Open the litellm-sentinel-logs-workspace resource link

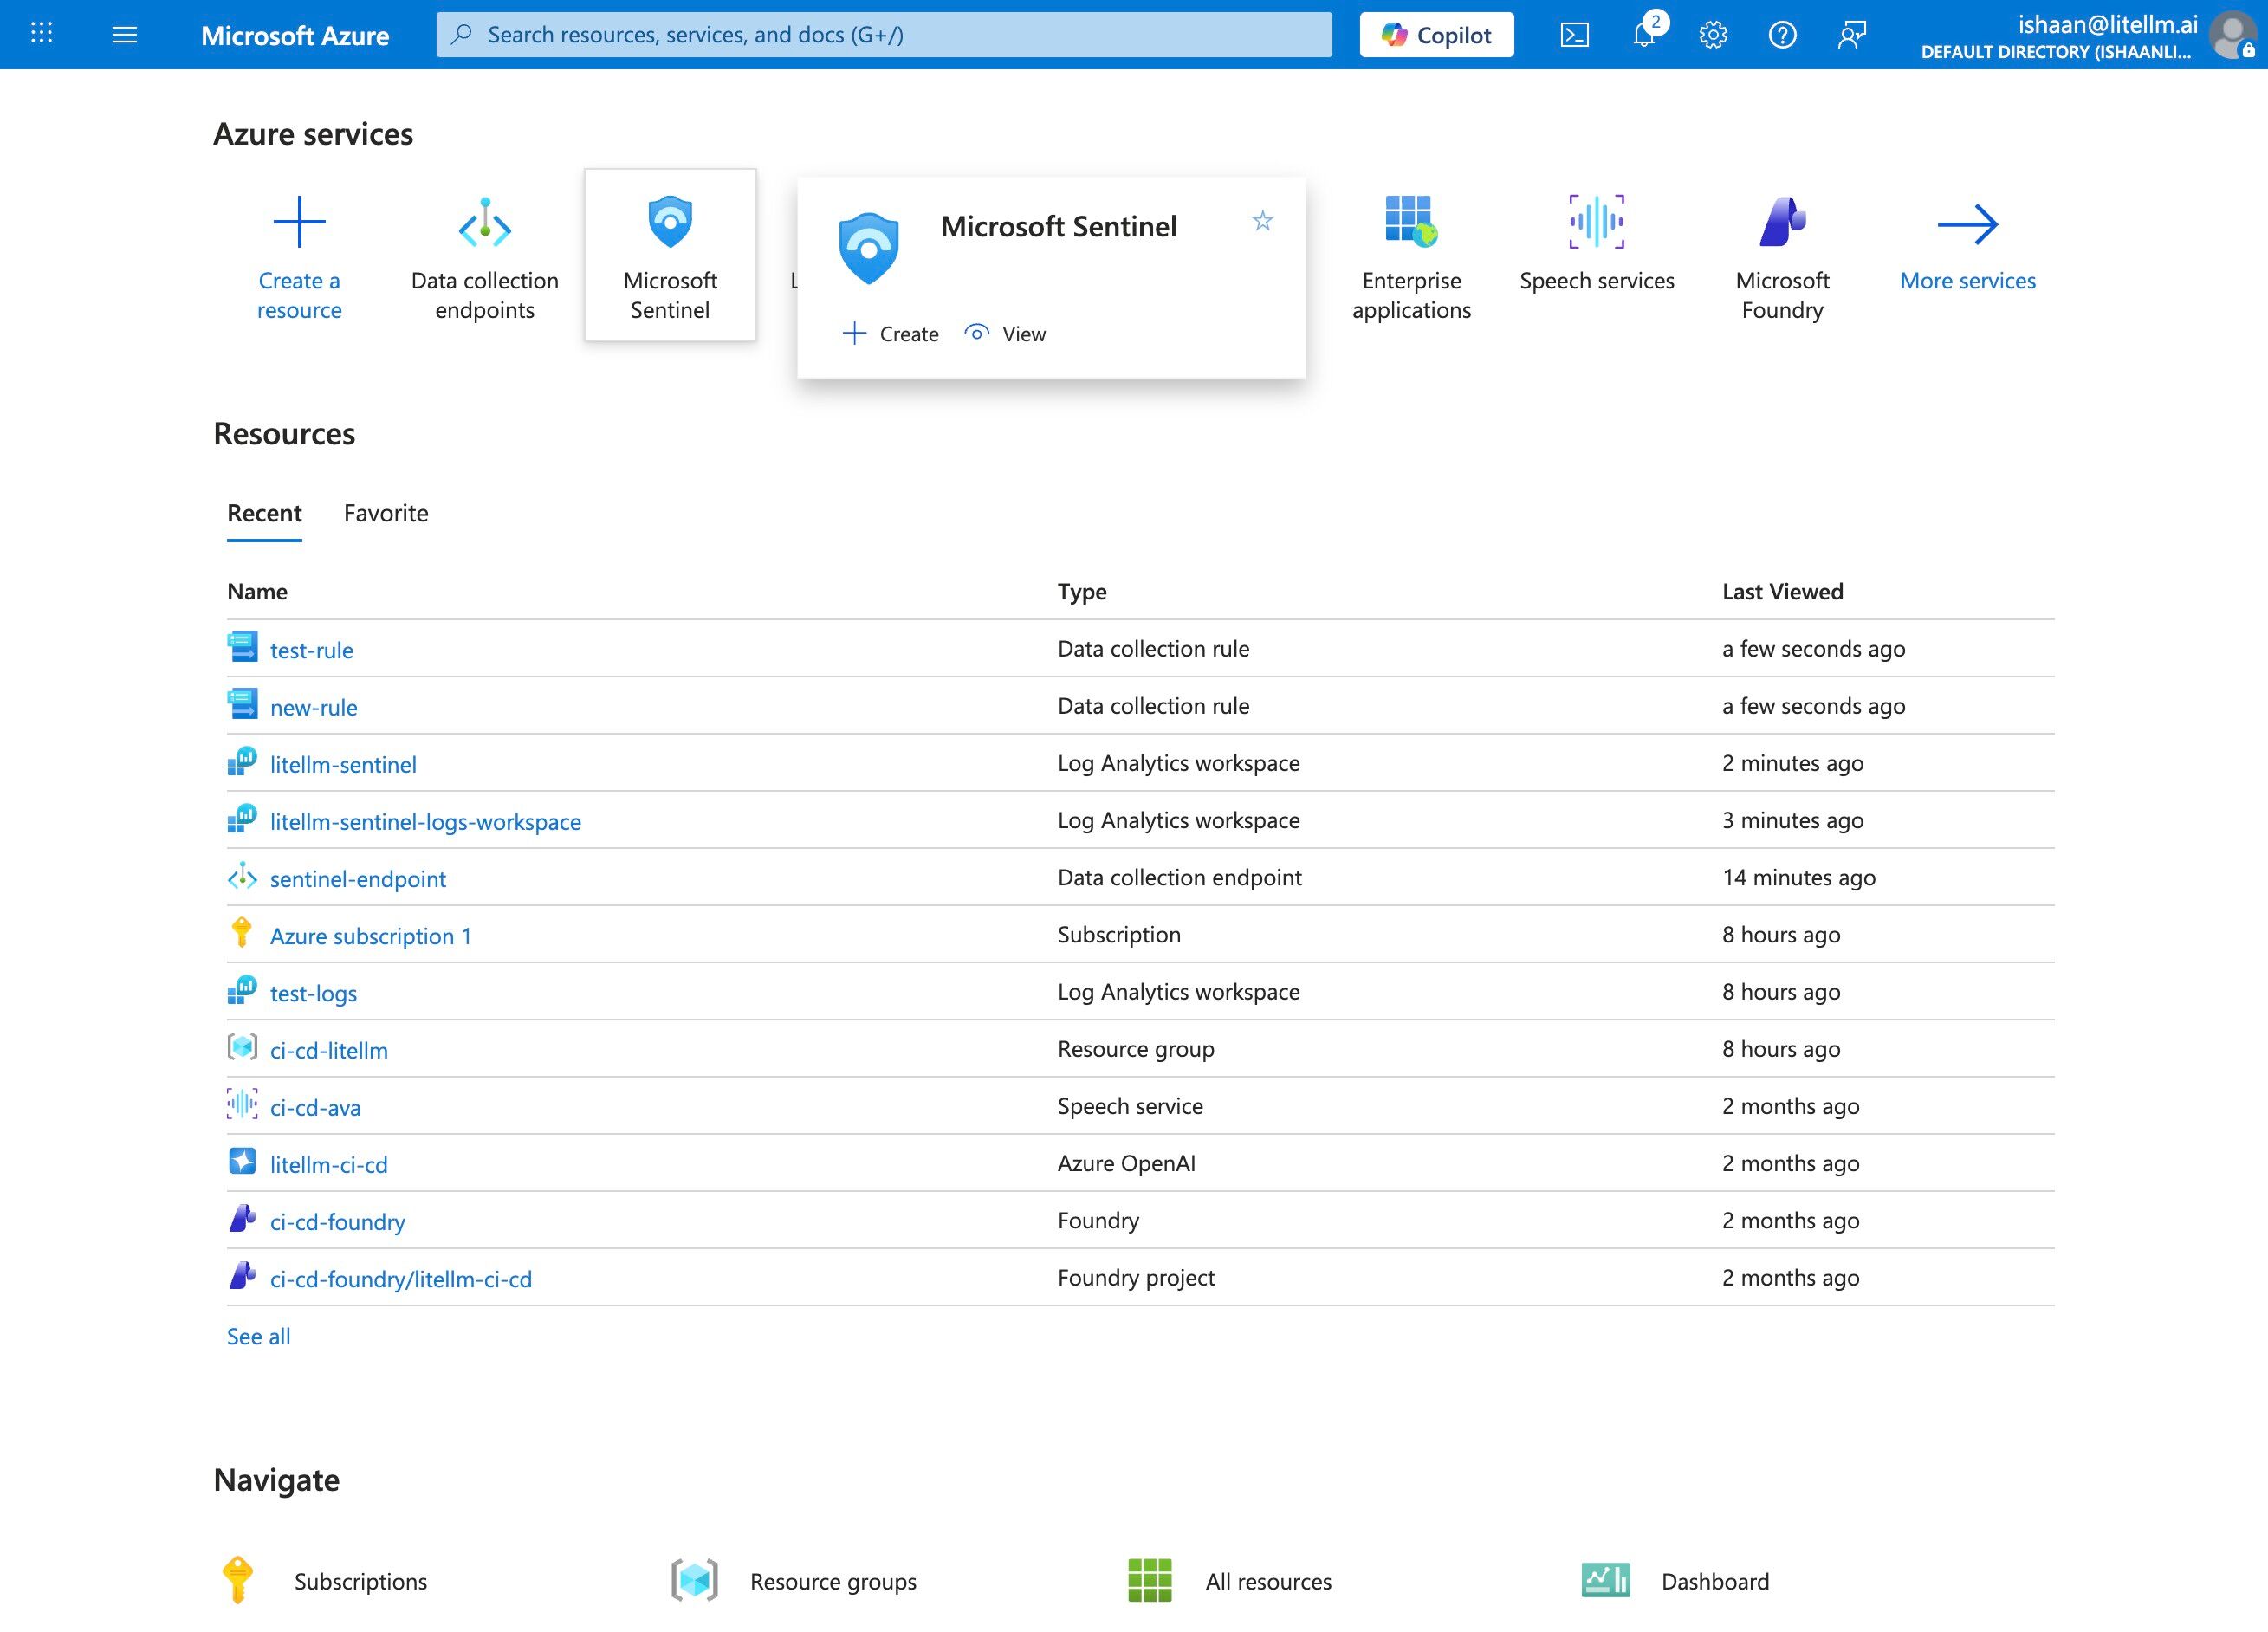pyautogui.click(x=425, y=822)
